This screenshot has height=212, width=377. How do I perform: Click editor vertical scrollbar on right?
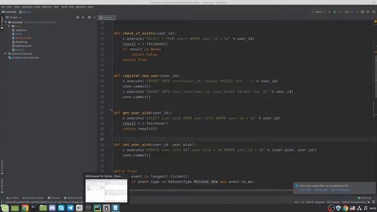click(375, 77)
